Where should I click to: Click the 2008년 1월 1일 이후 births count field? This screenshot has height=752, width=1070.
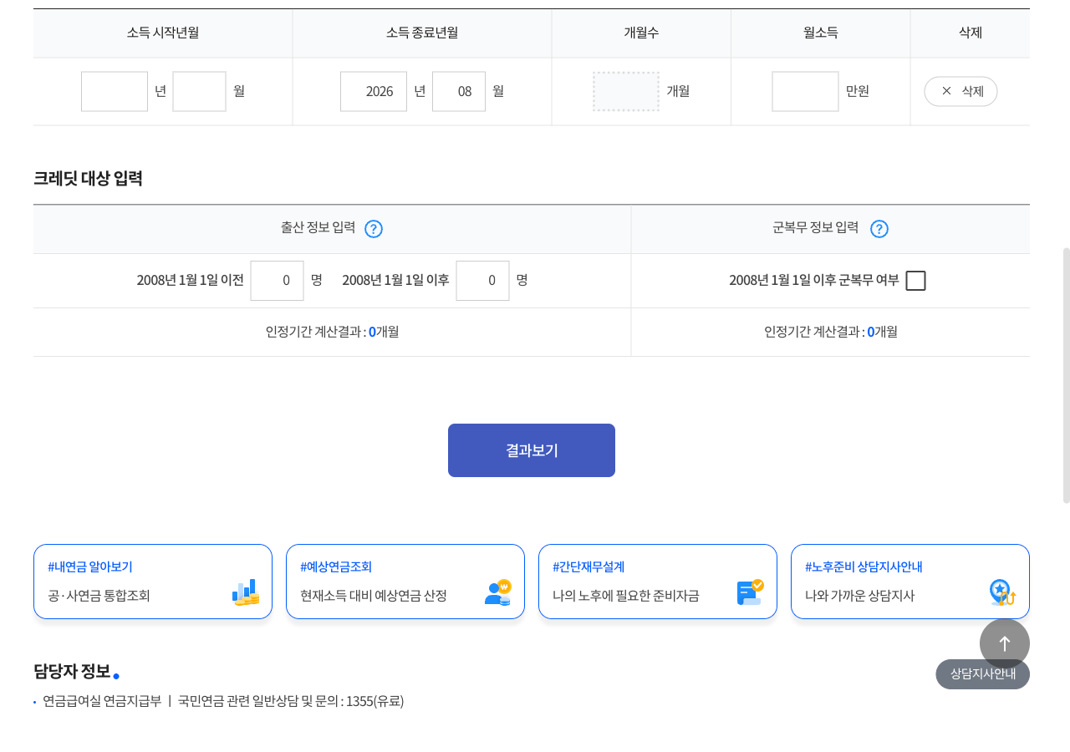tap(483, 281)
